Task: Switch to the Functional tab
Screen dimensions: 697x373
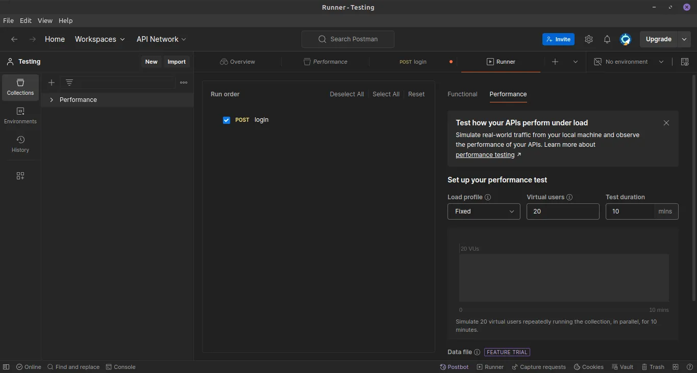Action: [x=462, y=94]
